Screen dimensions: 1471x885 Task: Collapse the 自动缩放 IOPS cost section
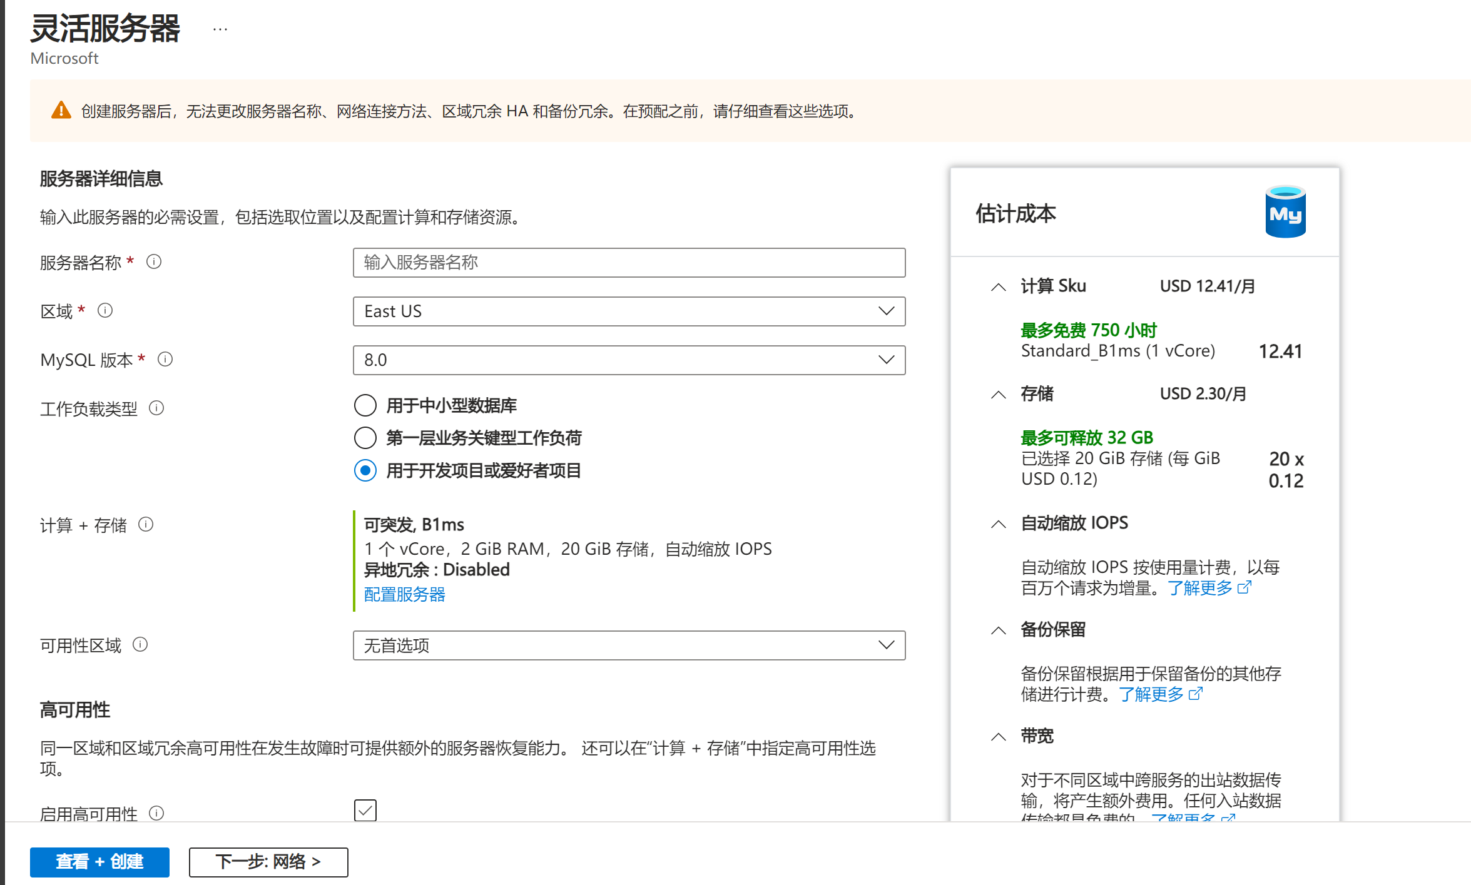(x=999, y=524)
